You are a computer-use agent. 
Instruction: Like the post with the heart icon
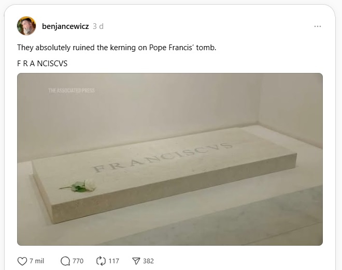22,261
